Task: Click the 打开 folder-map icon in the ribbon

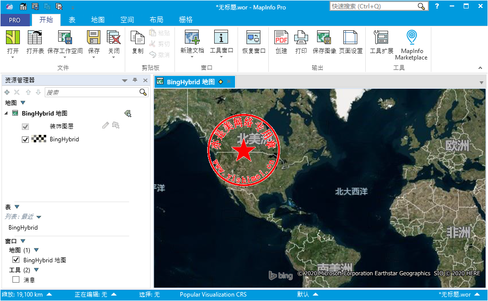Action: coord(13,37)
